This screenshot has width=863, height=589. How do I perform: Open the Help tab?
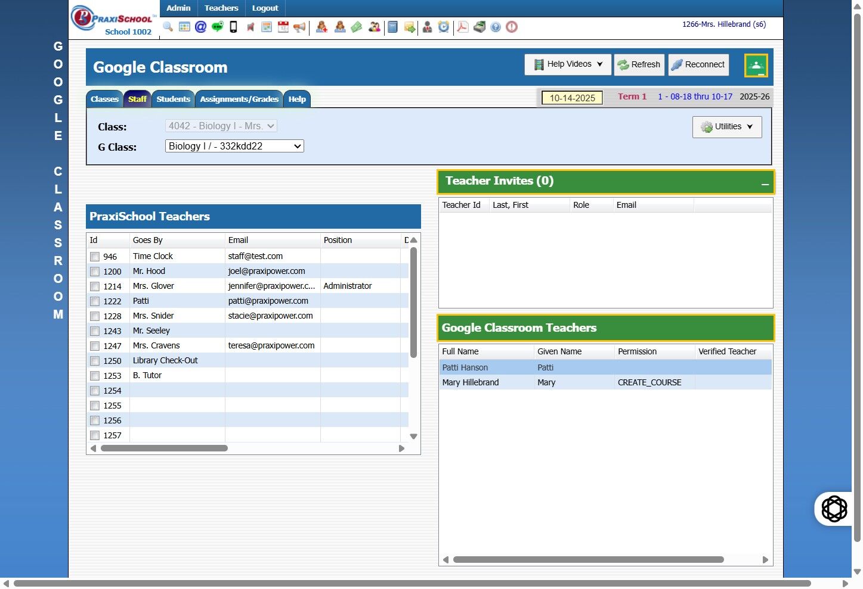(297, 99)
